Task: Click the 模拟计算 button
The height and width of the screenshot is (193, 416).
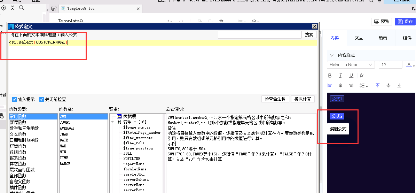Action: [303, 99]
